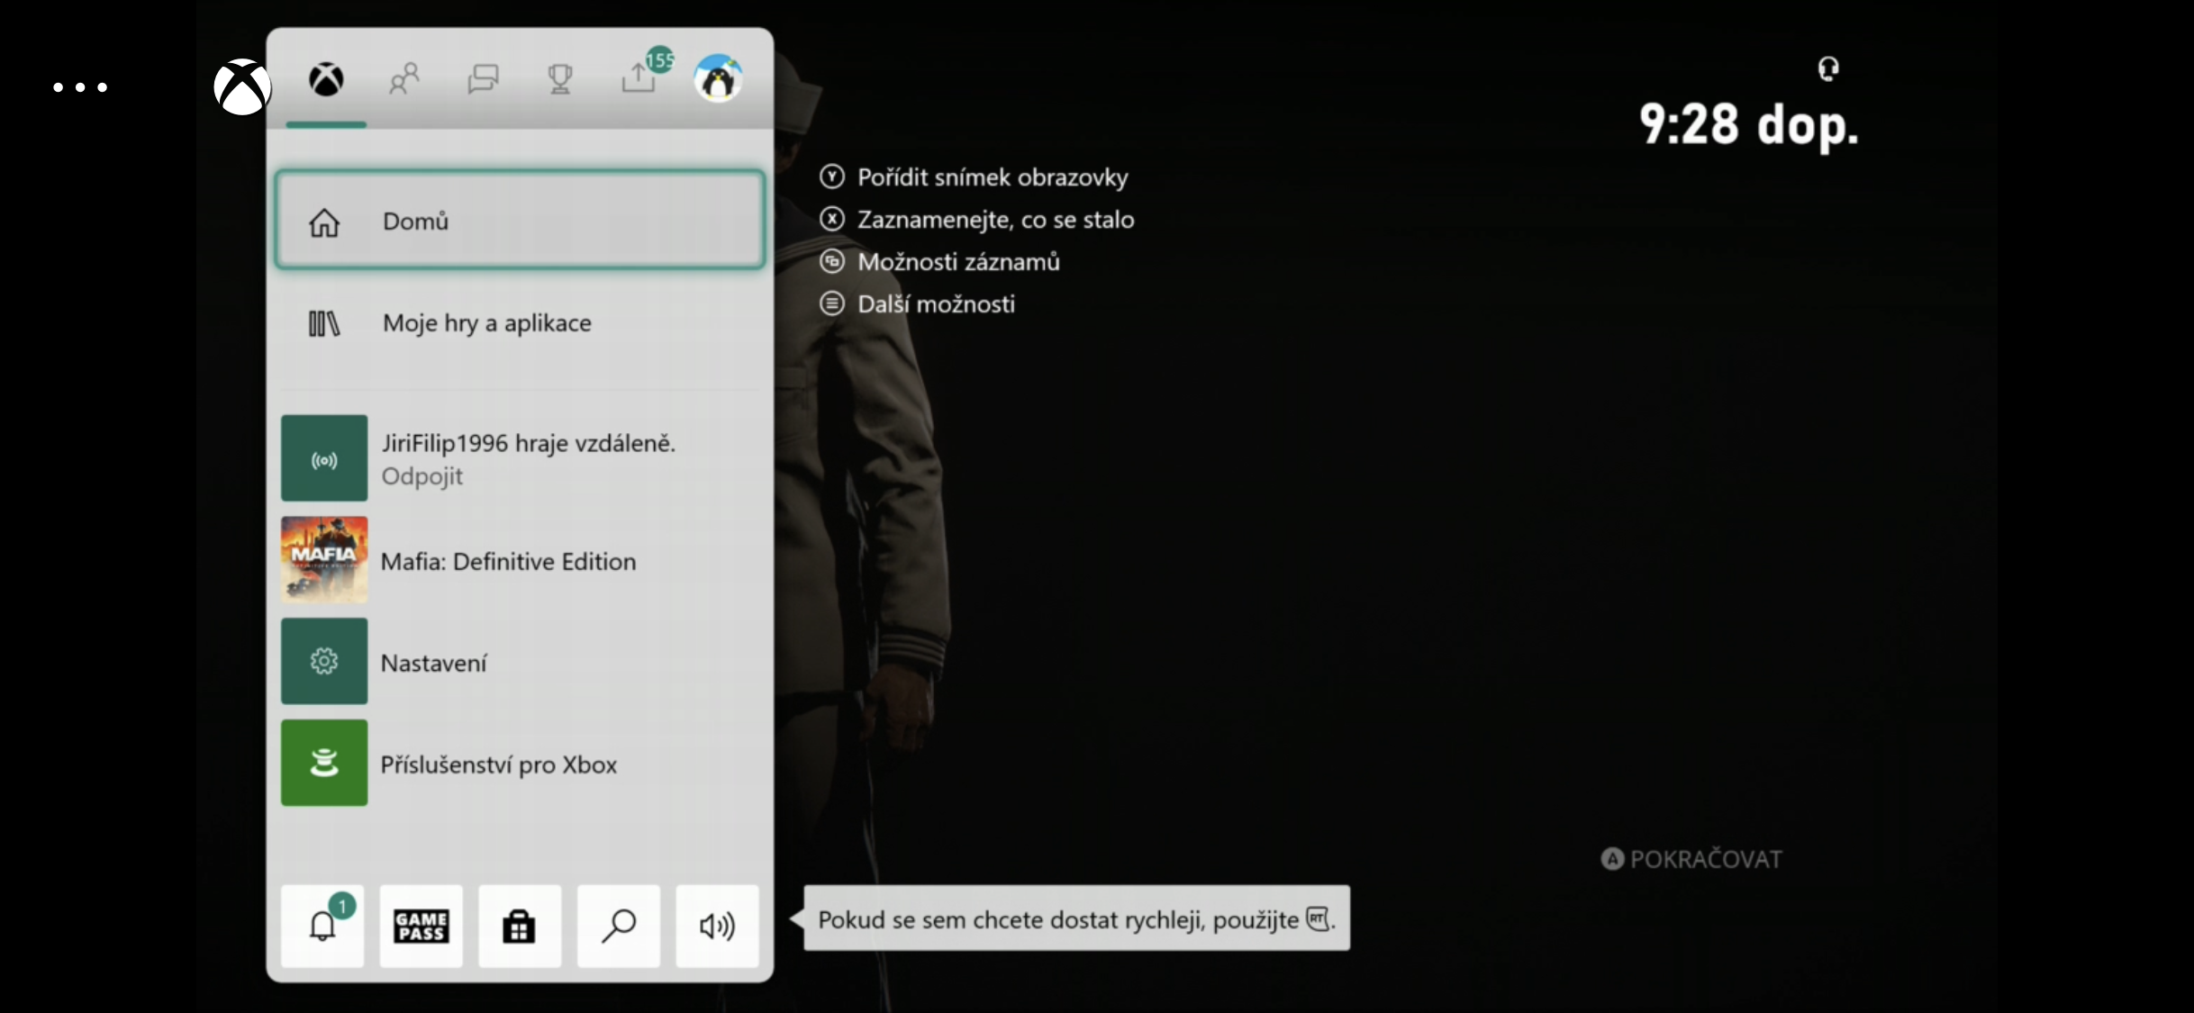Click the Xbox logo guide tab
Viewport: 2194px width, 1013px height.
point(326,79)
